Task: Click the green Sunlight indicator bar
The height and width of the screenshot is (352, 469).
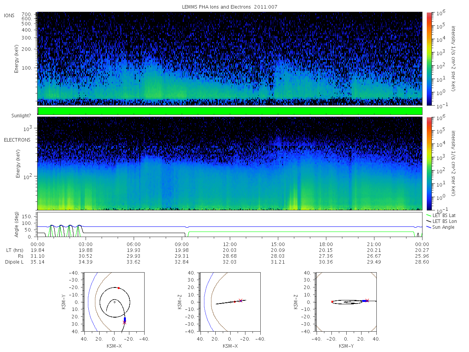Action: coord(230,111)
